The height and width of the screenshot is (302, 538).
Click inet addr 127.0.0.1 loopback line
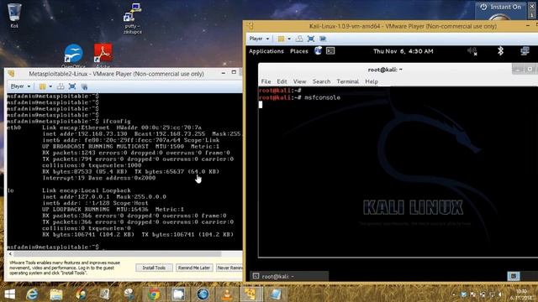[104, 197]
